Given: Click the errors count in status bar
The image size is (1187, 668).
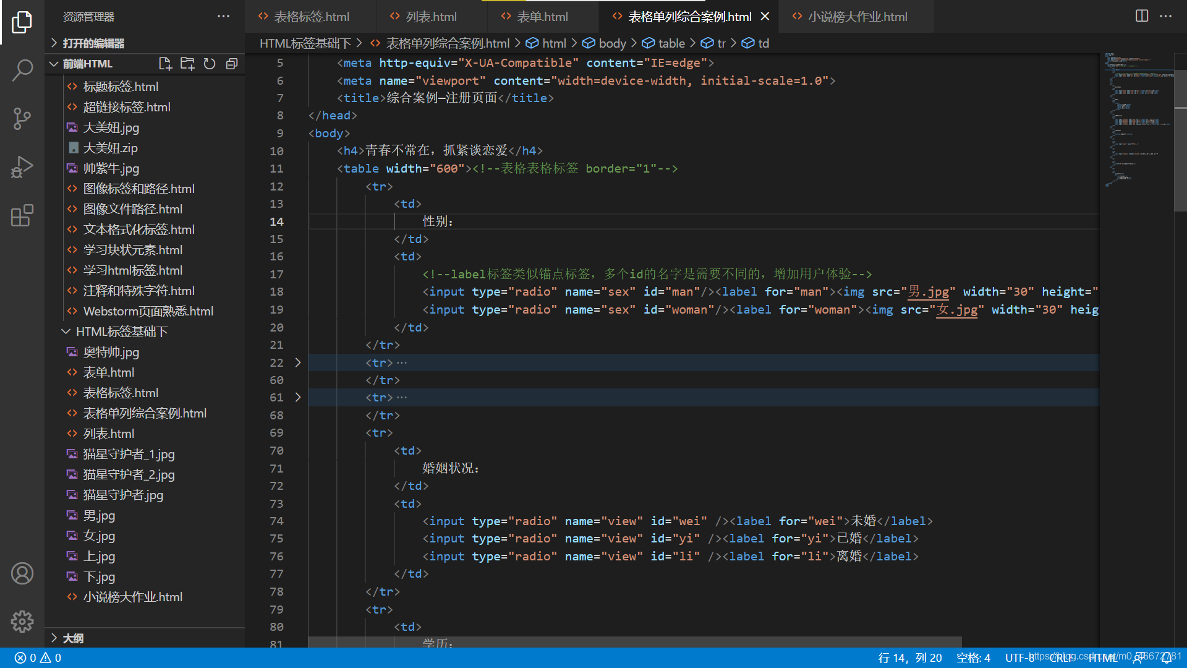Looking at the screenshot, I should [25, 658].
